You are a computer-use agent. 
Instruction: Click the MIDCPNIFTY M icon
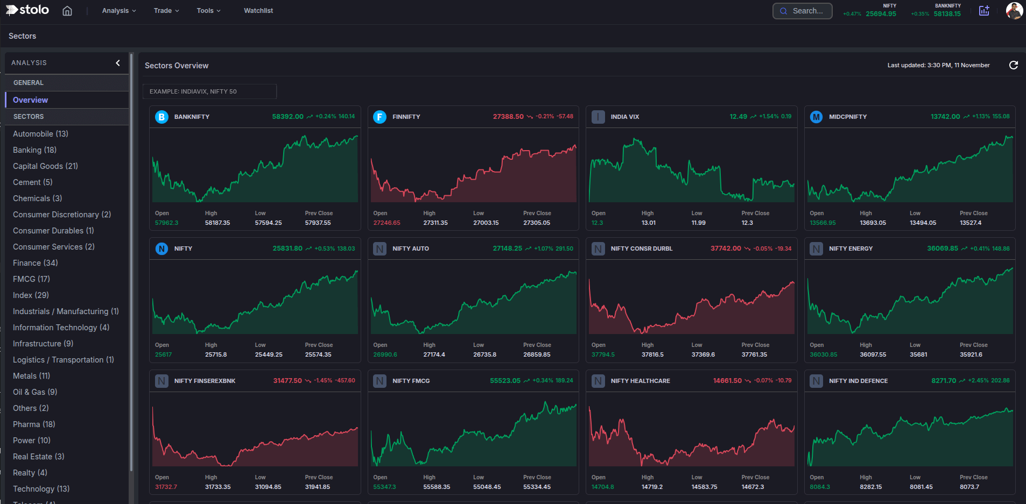click(816, 117)
